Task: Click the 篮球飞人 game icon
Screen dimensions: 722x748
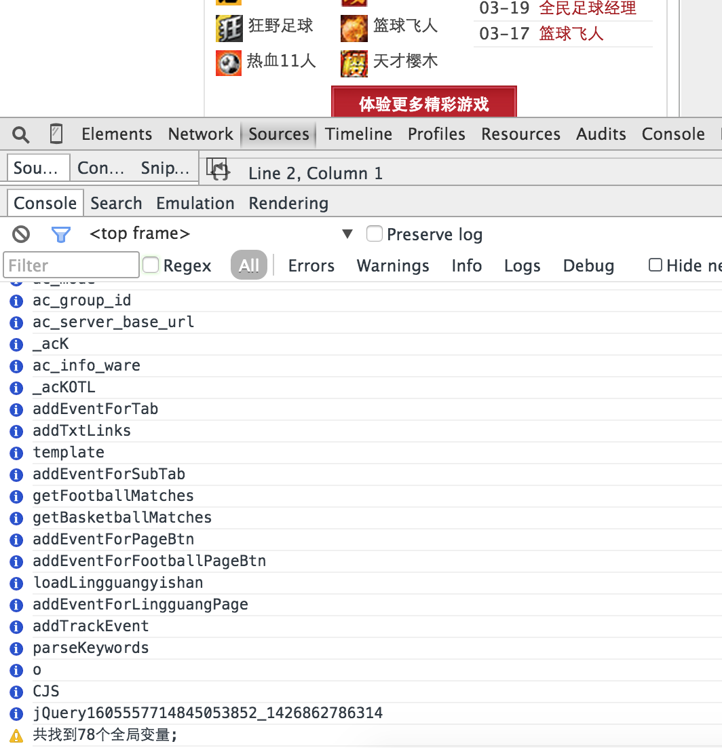Action: pos(354,28)
